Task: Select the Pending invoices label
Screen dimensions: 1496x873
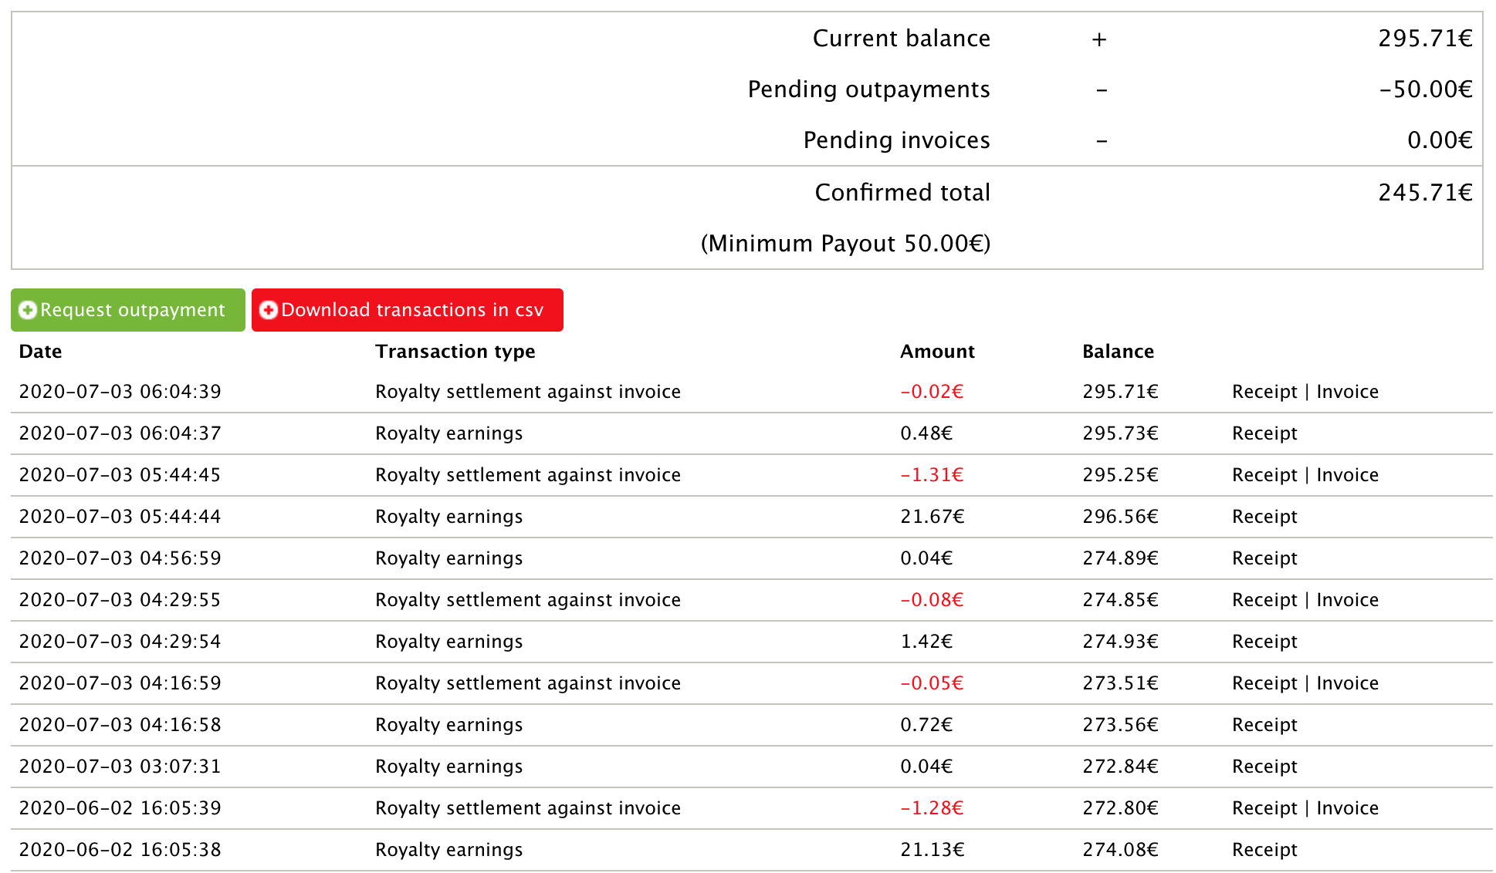Action: pos(896,140)
